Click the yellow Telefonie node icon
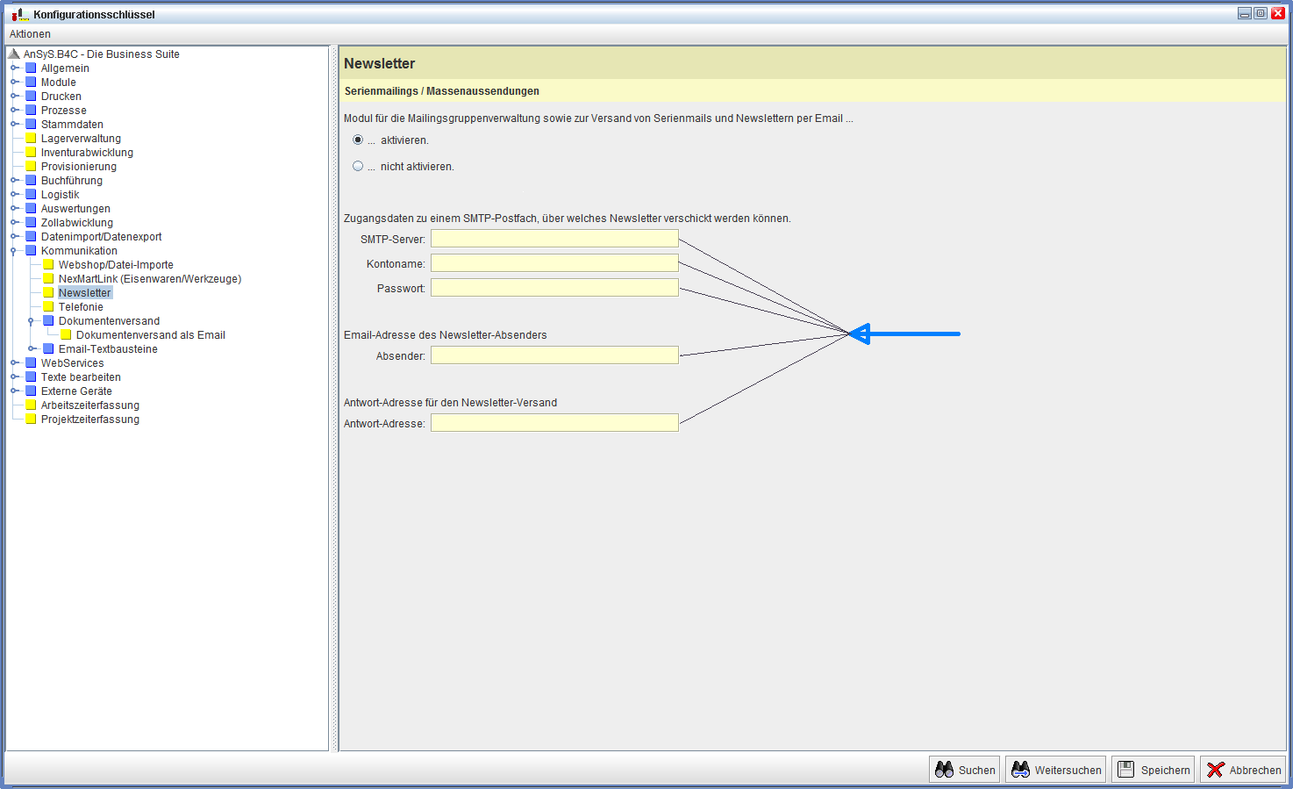Image resolution: width=1293 pixels, height=789 pixels. [x=48, y=307]
